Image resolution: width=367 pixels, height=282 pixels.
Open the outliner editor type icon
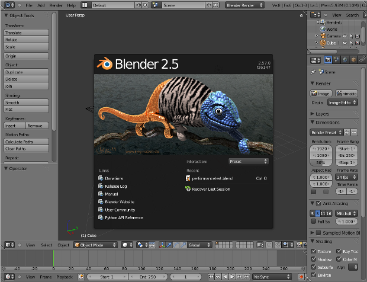[316, 15]
